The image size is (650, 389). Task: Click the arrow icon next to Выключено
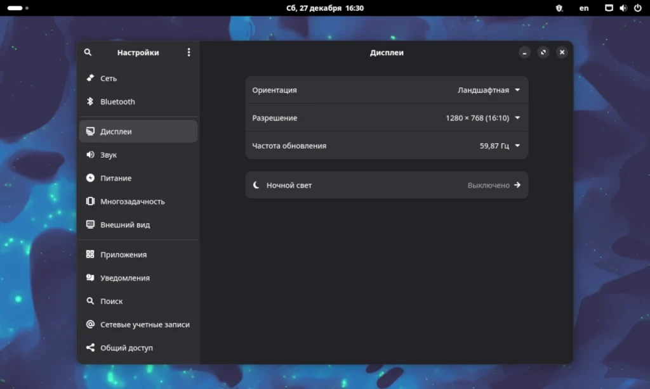point(517,185)
